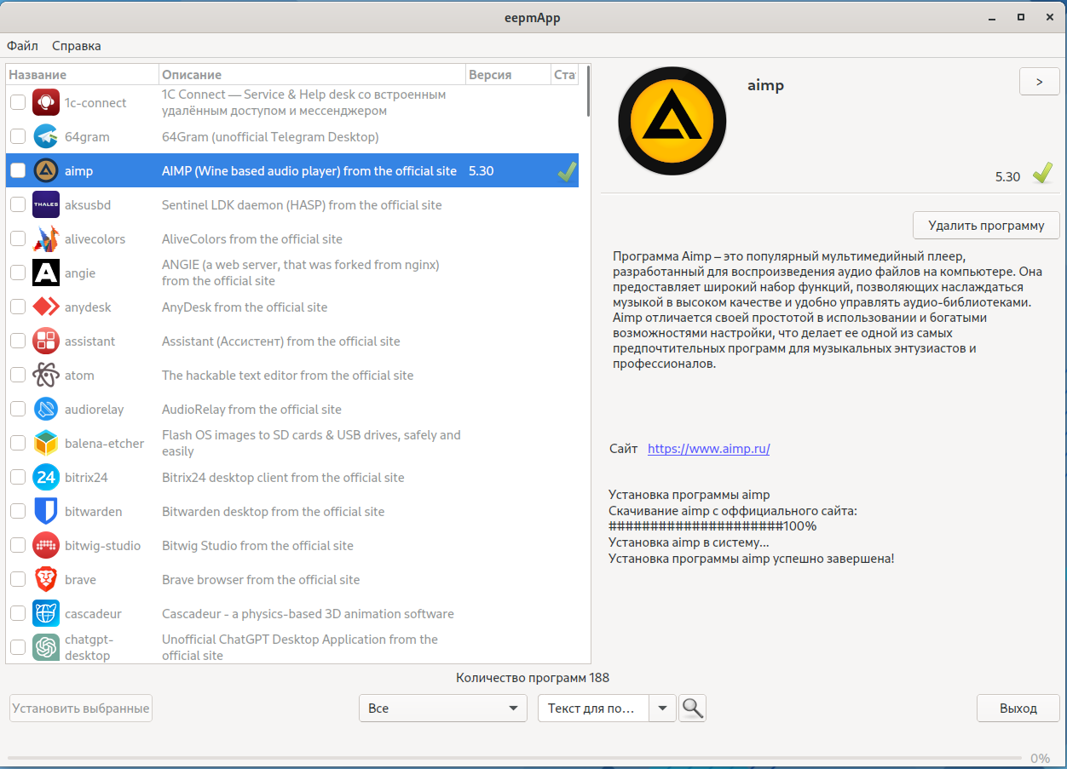Click the atom editor icon

click(46, 375)
